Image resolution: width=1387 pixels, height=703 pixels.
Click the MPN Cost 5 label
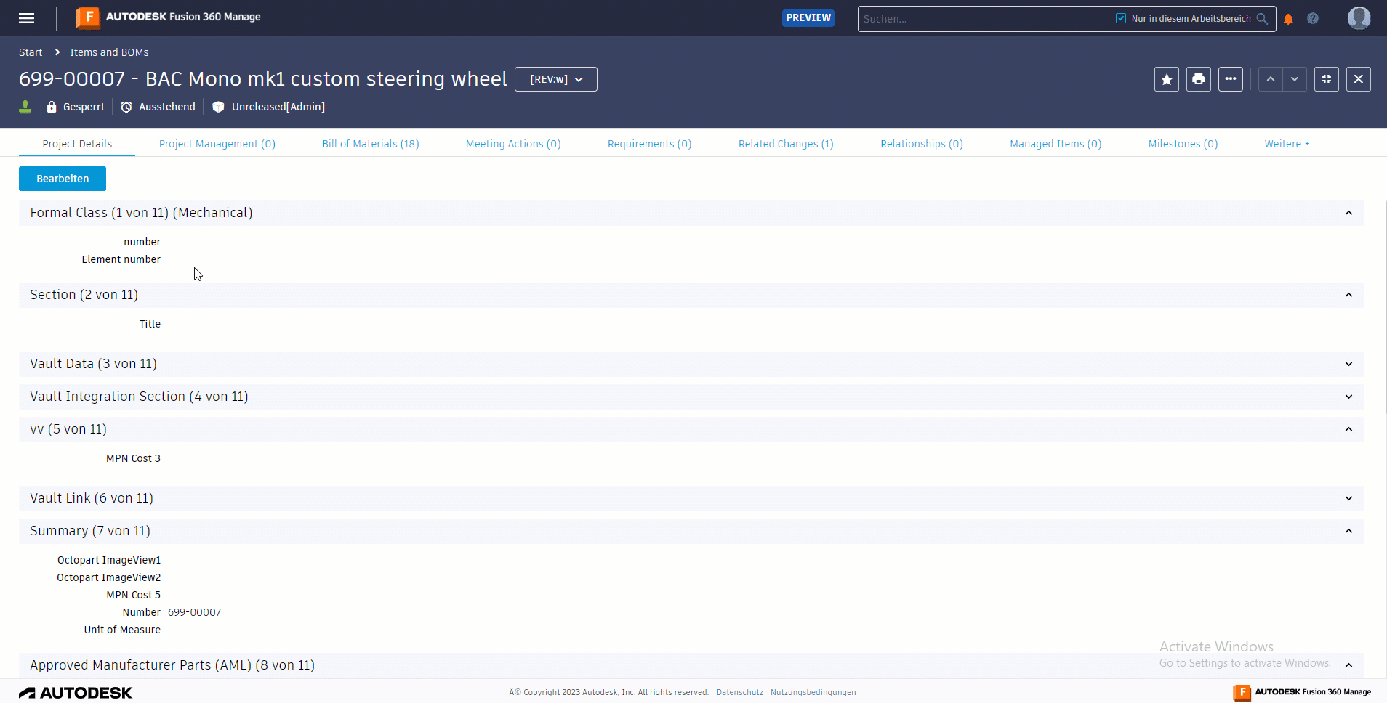(134, 595)
